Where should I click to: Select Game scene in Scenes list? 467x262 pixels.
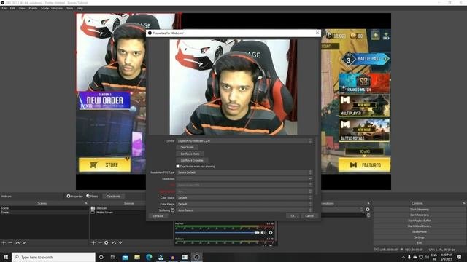(44, 213)
